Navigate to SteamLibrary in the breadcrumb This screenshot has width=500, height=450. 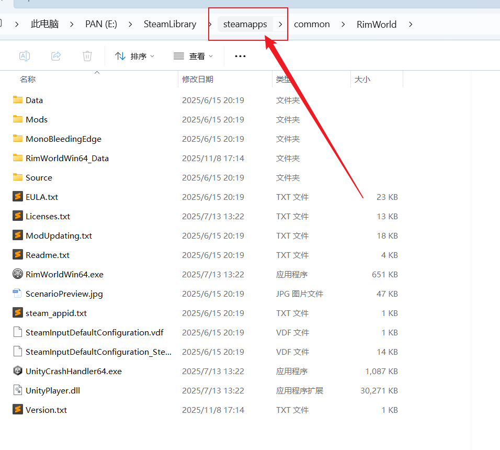(170, 24)
